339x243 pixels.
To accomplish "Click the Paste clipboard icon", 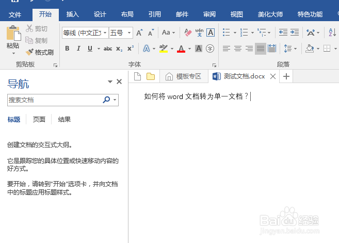I will point(13,33).
